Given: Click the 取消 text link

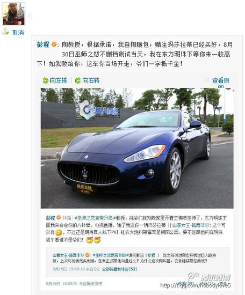Looking at the screenshot, I should (18, 32).
